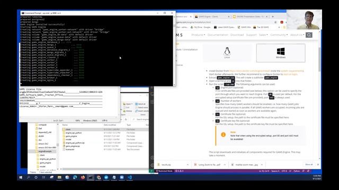Click the browser address bar
The height and width of the screenshot is (190, 339).
[x=224, y=22]
